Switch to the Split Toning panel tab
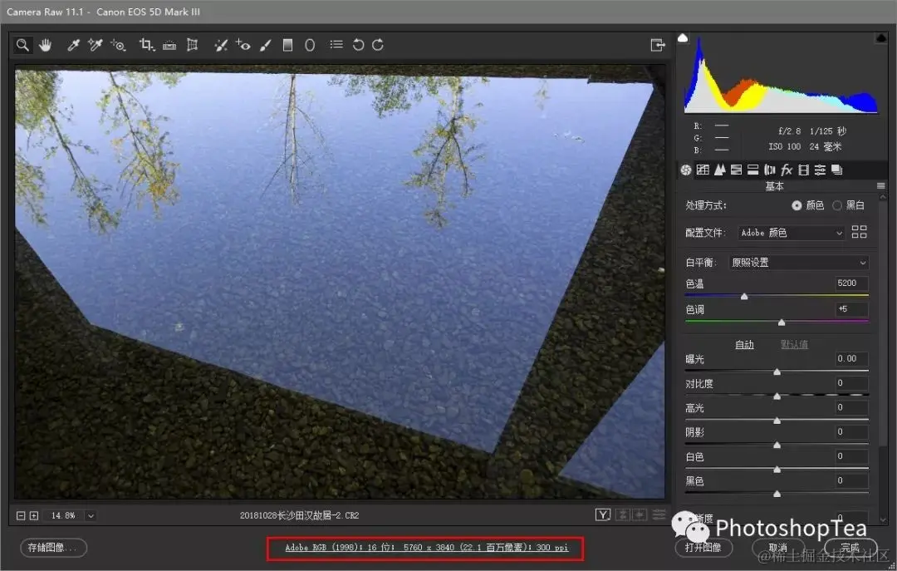897x571 pixels. pos(752,170)
